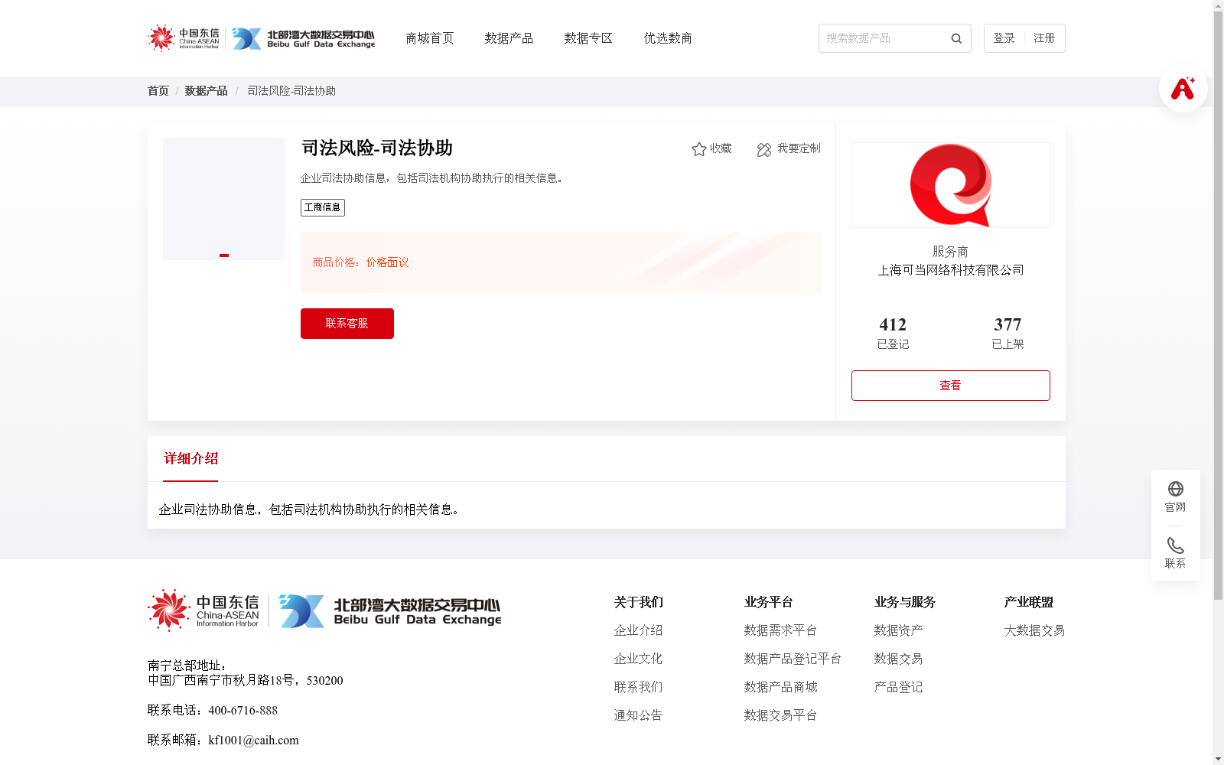Open footer link 通知公告
The width and height of the screenshot is (1224, 765).
click(638, 715)
